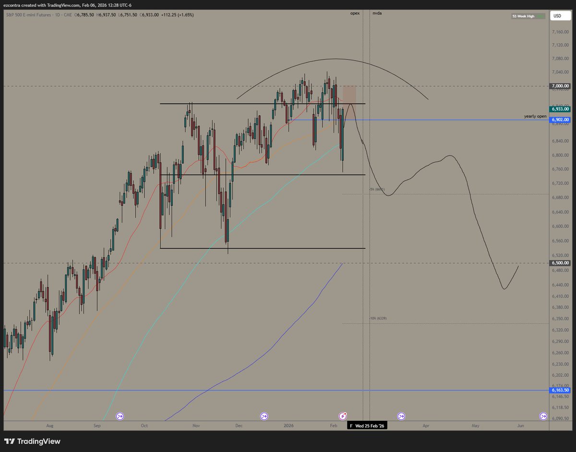Click the 7,040.00 price scale value
This screenshot has width=576, height=452.
(x=560, y=72)
